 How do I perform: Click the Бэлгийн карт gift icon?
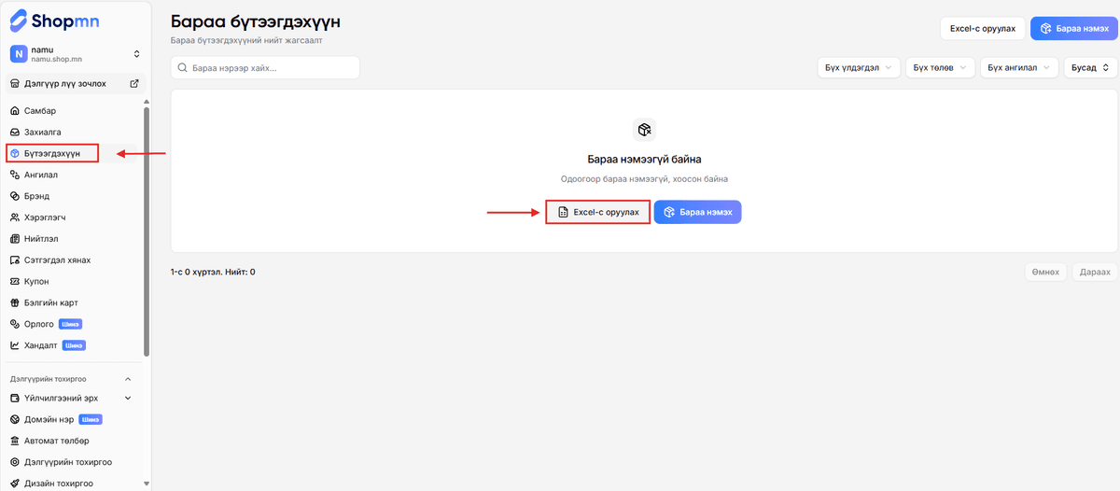tap(15, 302)
